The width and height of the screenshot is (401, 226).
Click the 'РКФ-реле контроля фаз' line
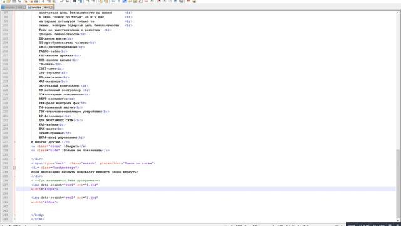(x=63, y=103)
